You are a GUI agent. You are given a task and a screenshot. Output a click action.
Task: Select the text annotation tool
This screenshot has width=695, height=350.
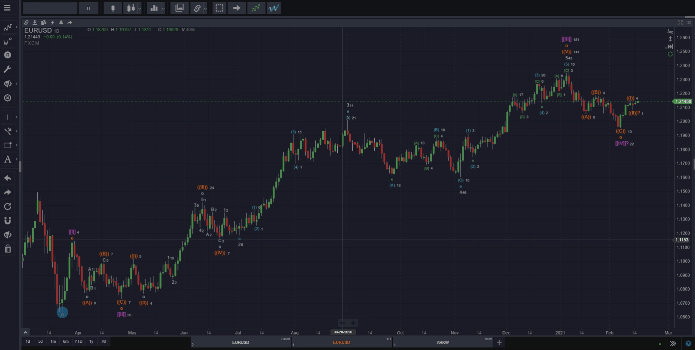(8, 159)
